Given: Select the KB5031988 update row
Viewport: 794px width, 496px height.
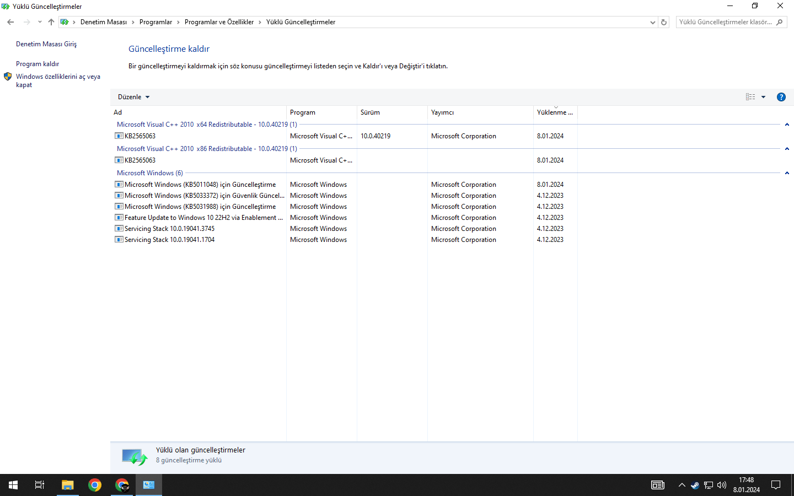Looking at the screenshot, I should [x=345, y=207].
